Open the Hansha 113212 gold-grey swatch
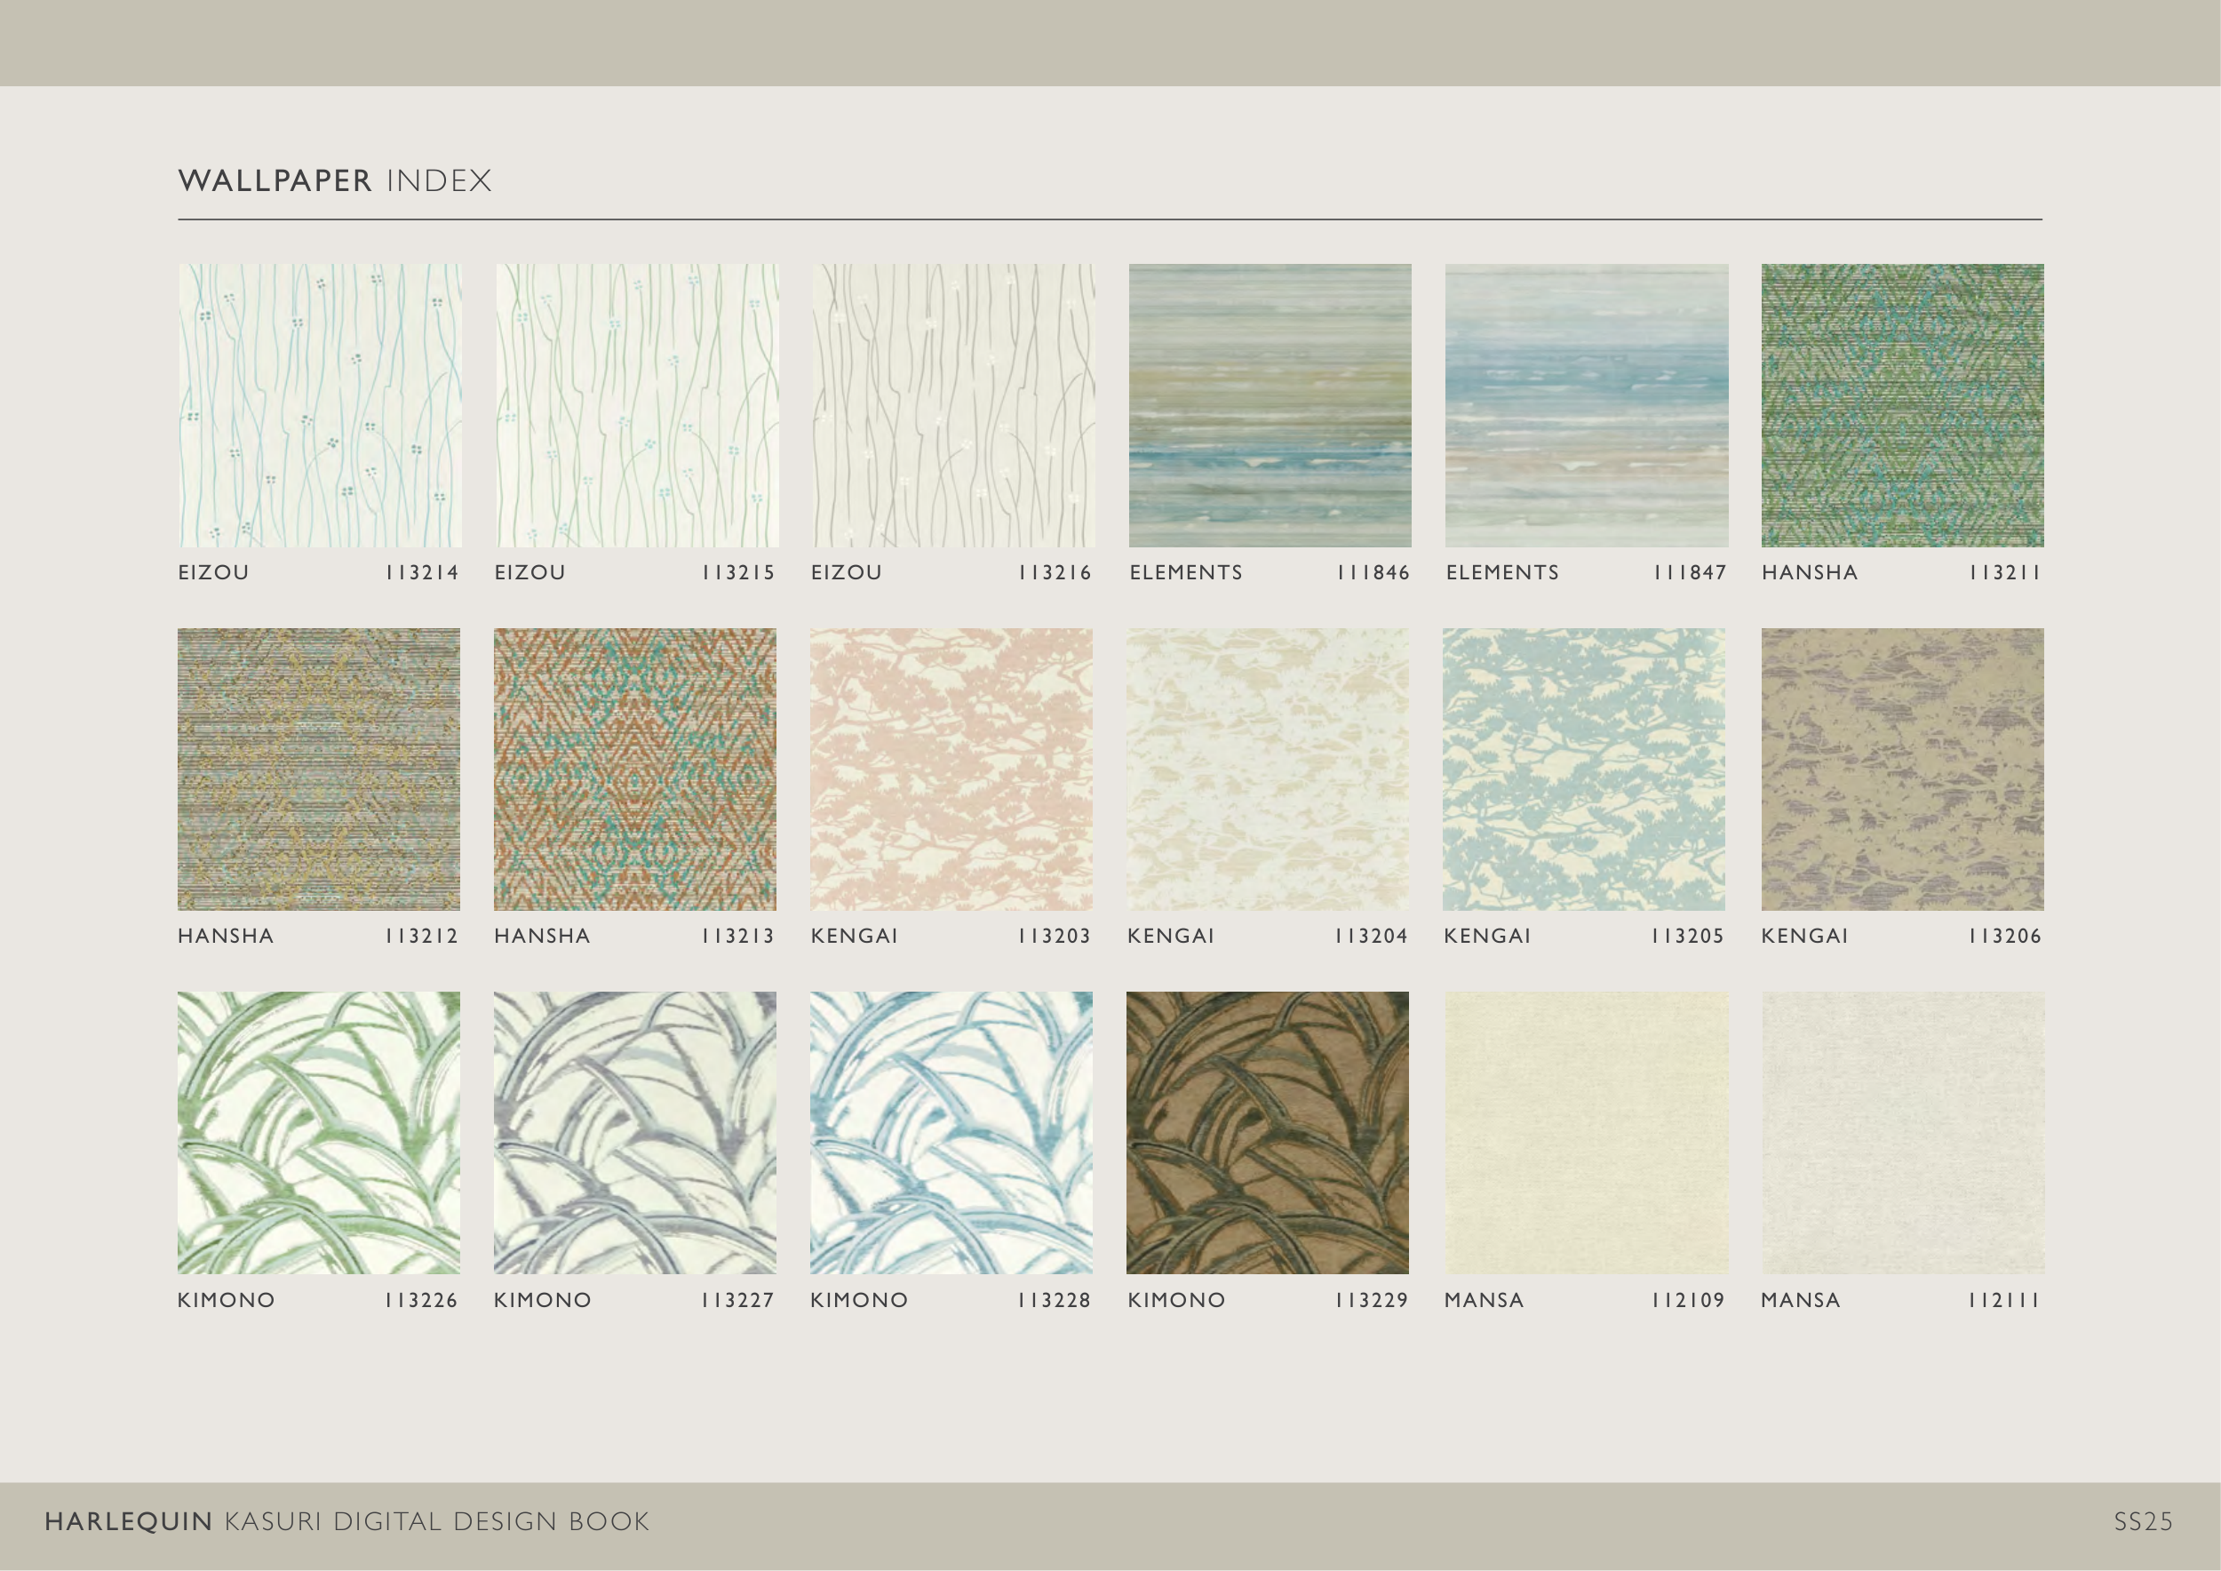Image resolution: width=2221 pixels, height=1571 pixels. (x=318, y=769)
